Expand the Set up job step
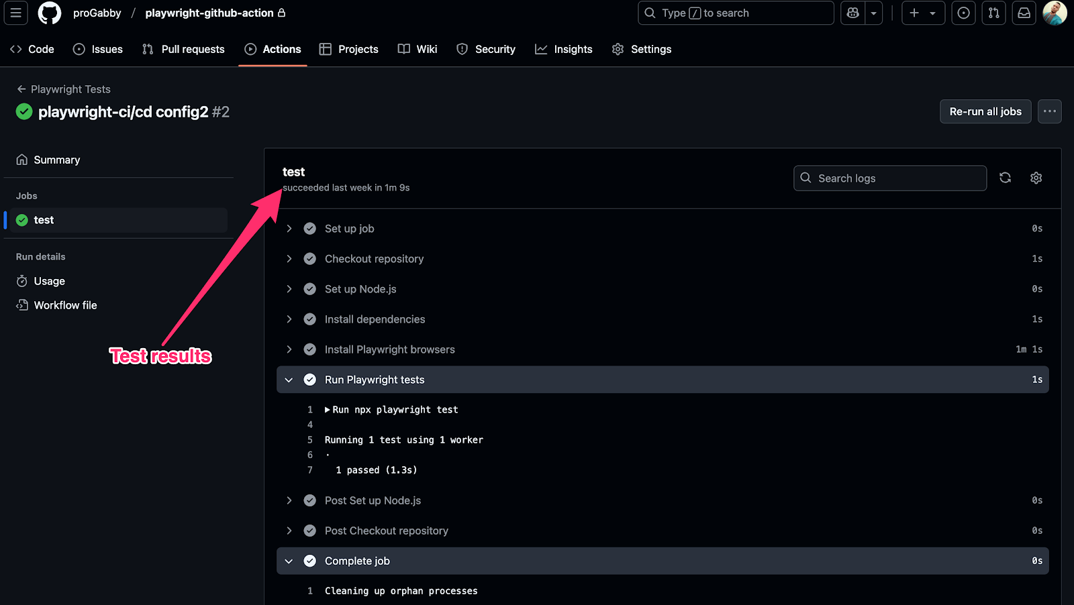 [663, 229]
